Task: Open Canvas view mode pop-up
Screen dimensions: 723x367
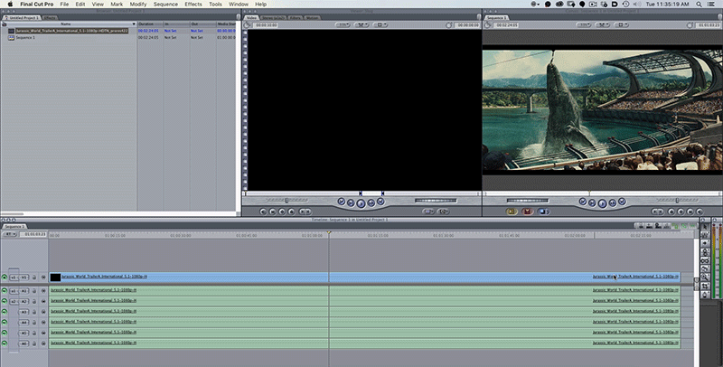Action: (x=621, y=25)
